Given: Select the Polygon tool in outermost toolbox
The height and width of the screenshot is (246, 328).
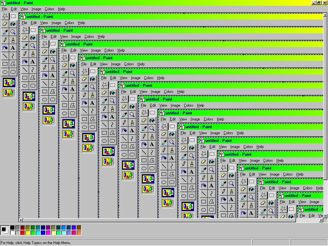Looking at the screenshot, I should (x=13, y=64).
